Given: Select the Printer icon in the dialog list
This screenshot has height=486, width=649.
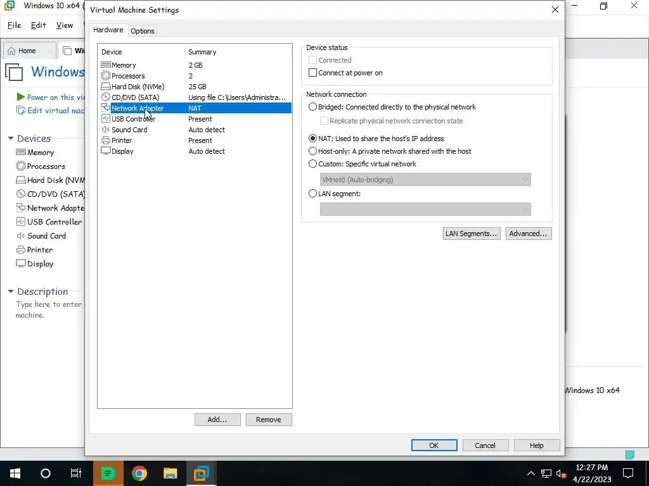Looking at the screenshot, I should tap(106, 140).
